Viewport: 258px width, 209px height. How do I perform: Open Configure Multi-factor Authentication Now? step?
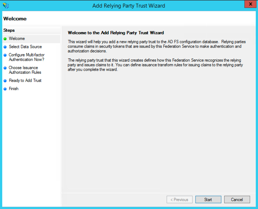click(x=27, y=57)
